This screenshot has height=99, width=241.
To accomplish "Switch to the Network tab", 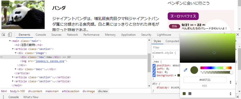I will [72, 35].
